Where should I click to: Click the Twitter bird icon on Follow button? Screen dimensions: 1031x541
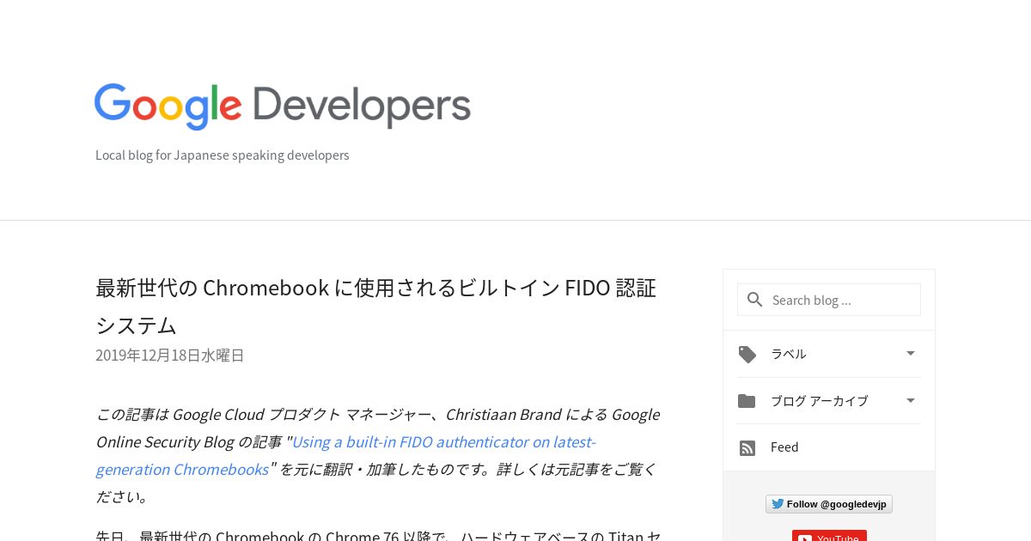778,504
